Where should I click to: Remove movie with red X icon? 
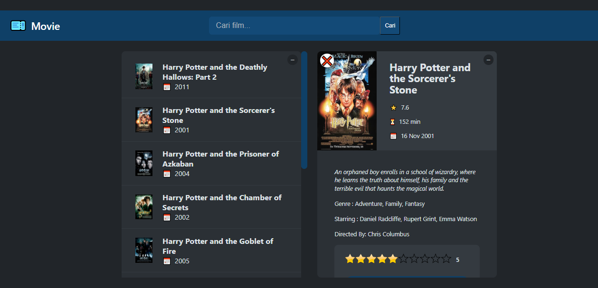click(327, 61)
